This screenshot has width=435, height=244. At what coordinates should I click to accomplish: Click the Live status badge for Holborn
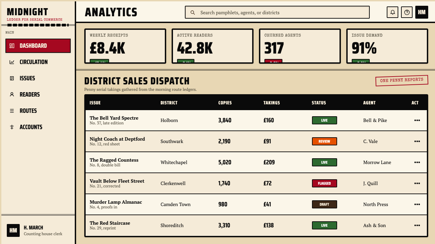pos(325,120)
